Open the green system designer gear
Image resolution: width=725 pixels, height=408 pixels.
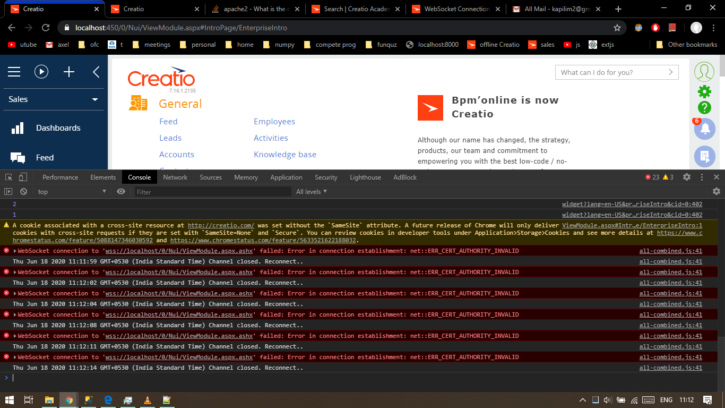[704, 91]
